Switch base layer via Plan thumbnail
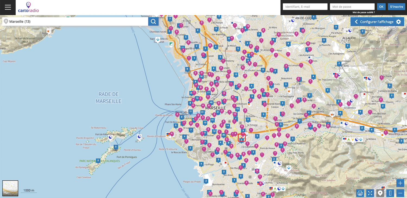 (x=10, y=188)
